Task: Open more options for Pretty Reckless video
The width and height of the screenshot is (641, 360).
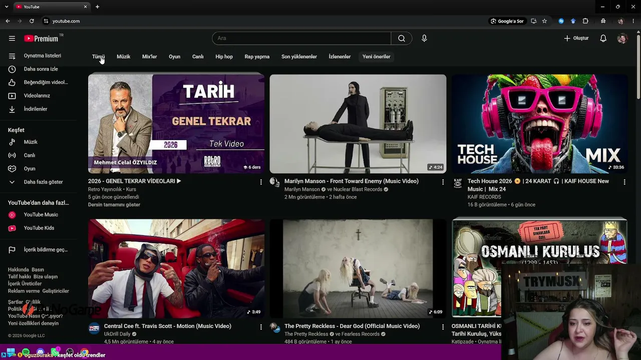Action: (x=443, y=327)
